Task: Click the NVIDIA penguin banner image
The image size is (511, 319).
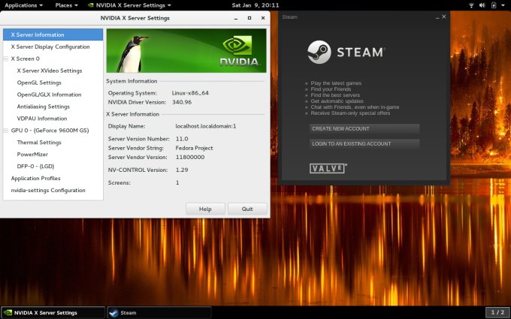Action: [186, 50]
